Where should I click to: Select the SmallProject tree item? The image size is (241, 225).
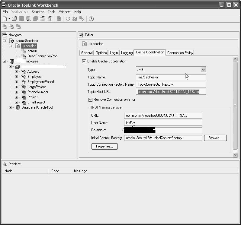coord(36,102)
